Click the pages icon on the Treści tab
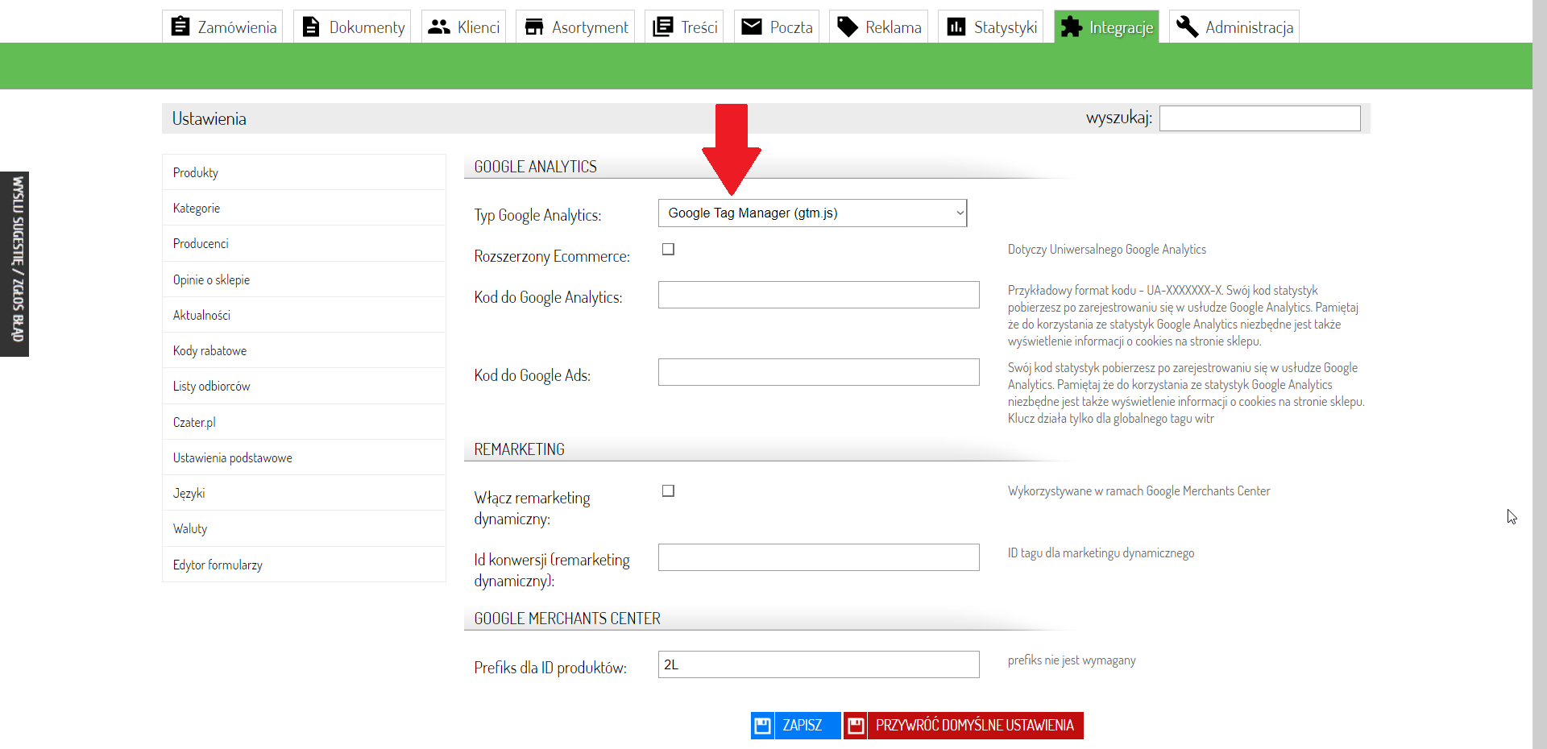This screenshot has height=749, width=1547. point(662,27)
